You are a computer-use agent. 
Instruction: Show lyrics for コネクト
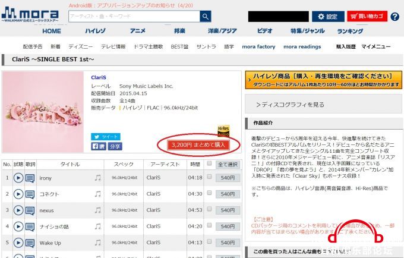30,194
